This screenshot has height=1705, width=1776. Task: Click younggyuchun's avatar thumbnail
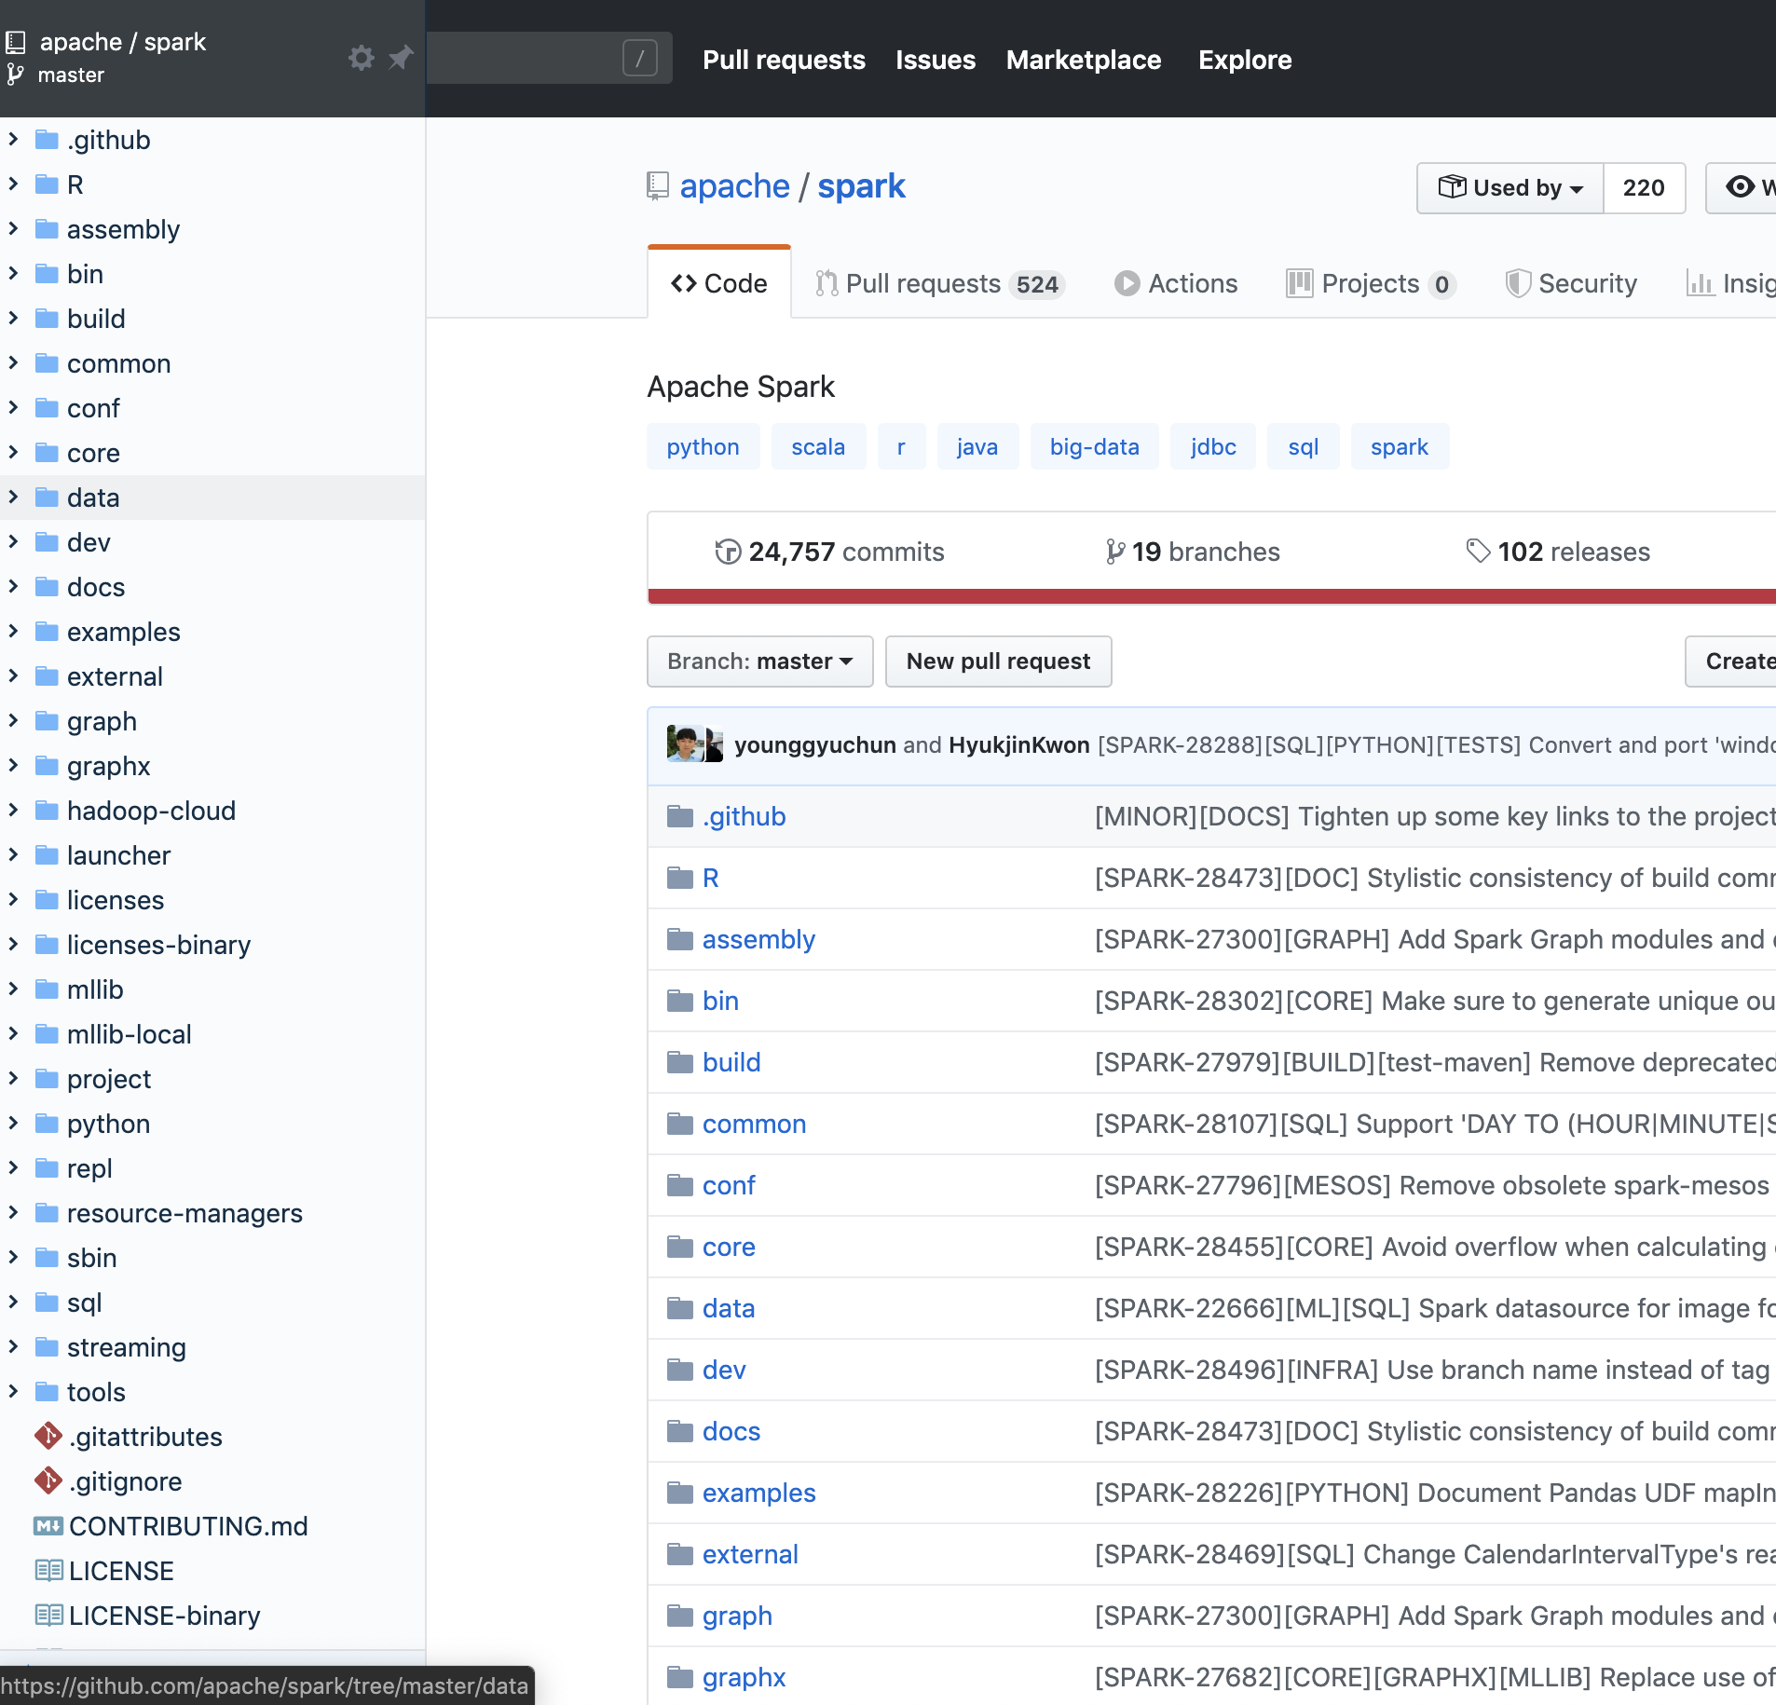point(686,744)
